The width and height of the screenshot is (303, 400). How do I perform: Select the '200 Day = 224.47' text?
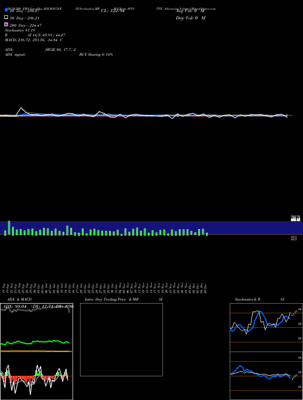click(x=25, y=25)
